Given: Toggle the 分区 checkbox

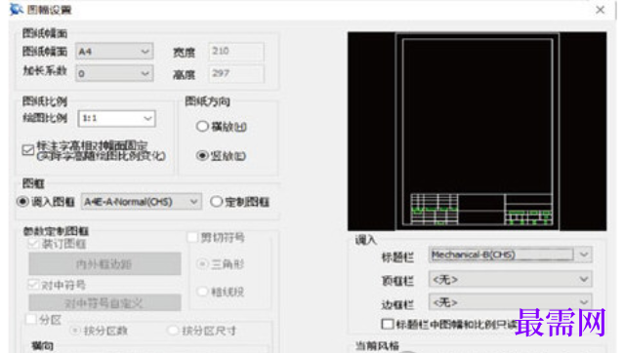Looking at the screenshot, I should click(31, 319).
